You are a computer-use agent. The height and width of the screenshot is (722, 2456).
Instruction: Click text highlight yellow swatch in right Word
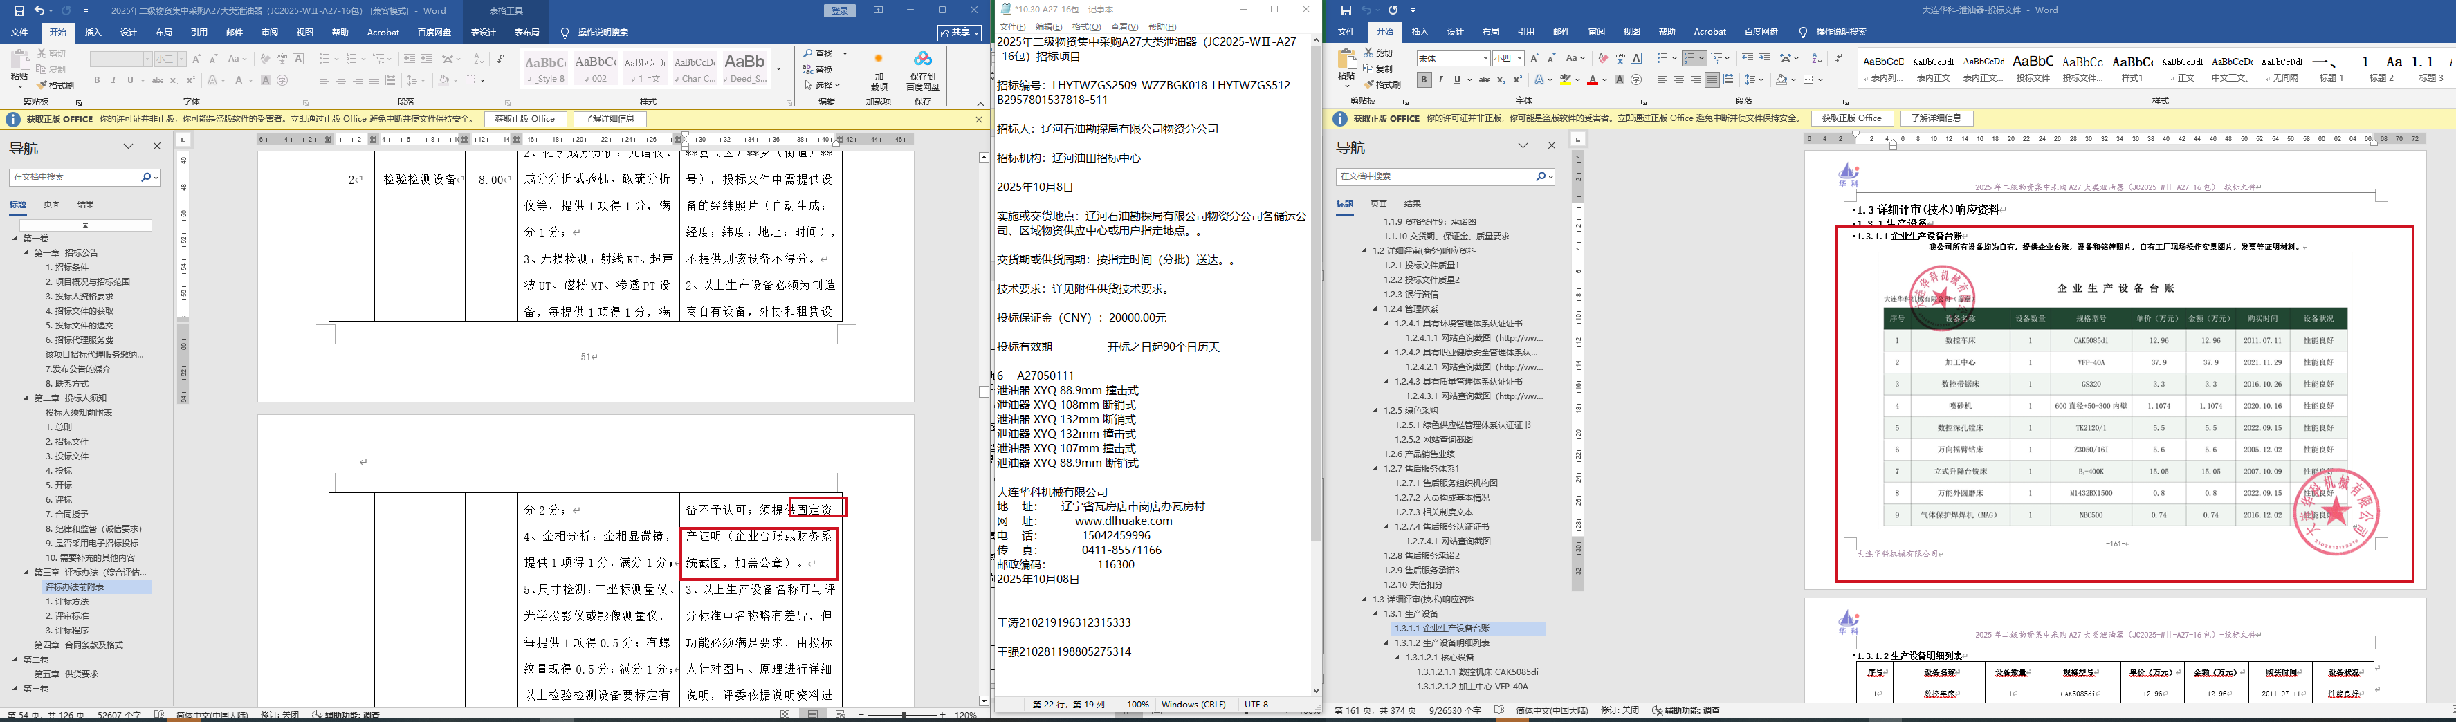[1564, 80]
